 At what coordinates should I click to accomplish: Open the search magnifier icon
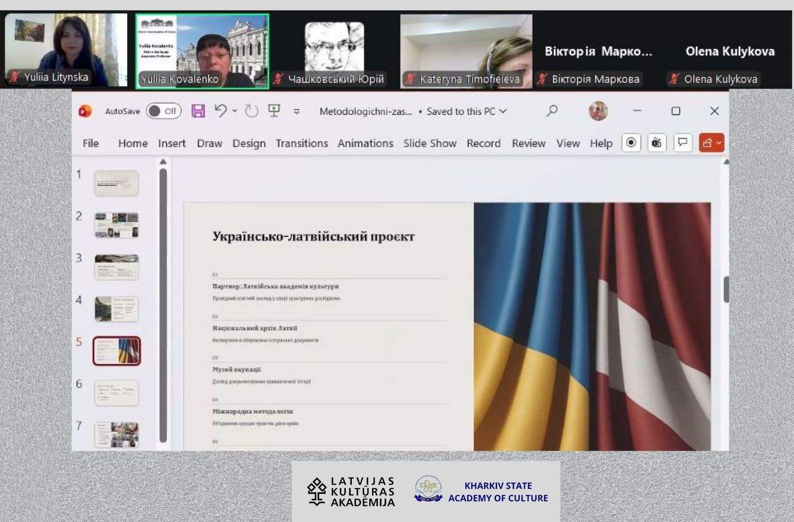(x=552, y=111)
